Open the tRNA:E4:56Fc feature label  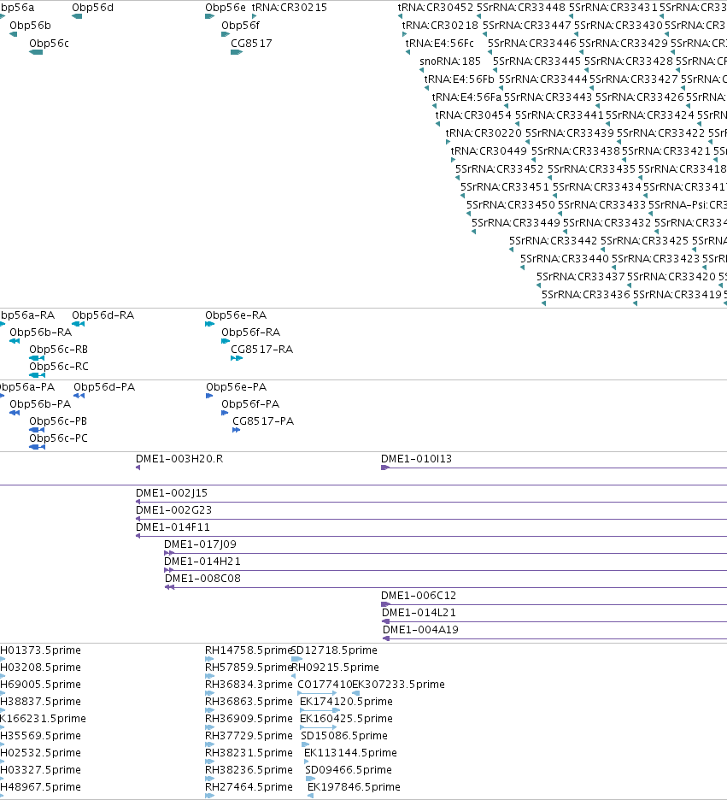tap(439, 44)
